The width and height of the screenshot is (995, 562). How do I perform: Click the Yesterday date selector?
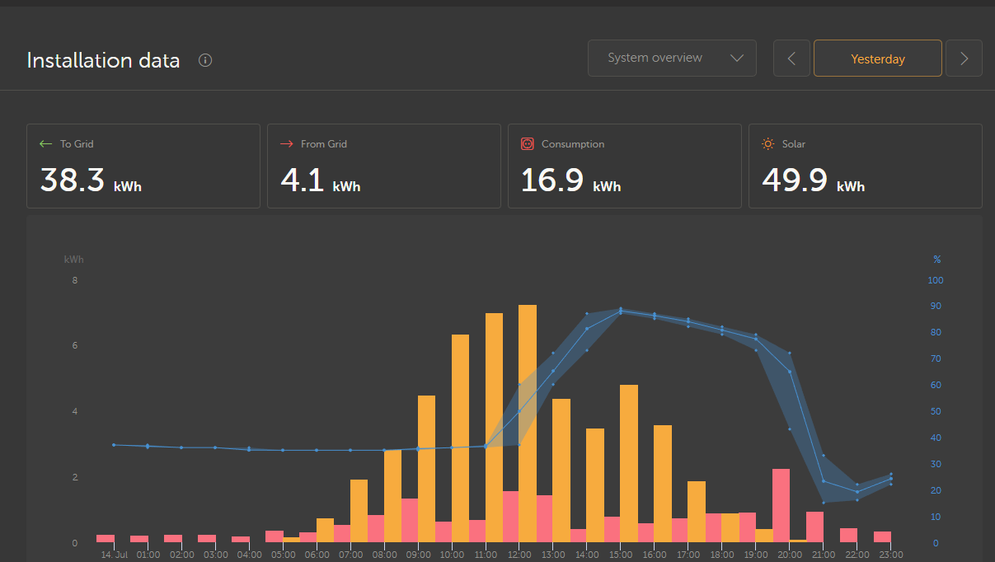[x=877, y=58]
